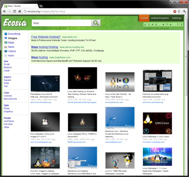Filter style to Graphics
The image size is (189, 177).
[8, 112]
